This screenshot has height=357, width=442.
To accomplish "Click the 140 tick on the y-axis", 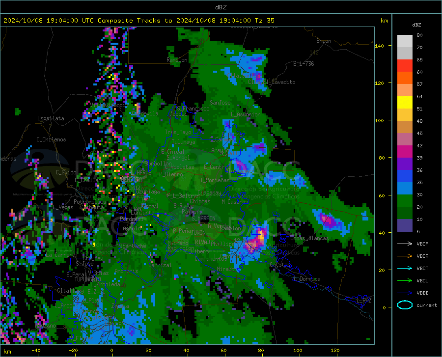I will pos(380,46).
